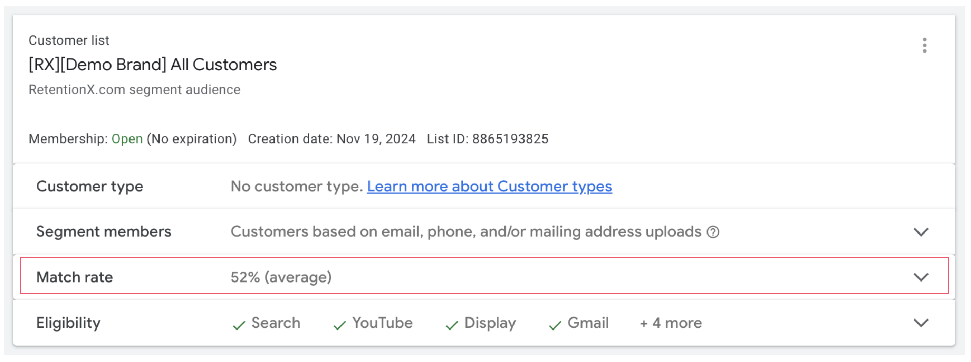The height and width of the screenshot is (362, 971).
Task: Click the green checkmark next to Display
Action: (x=452, y=325)
